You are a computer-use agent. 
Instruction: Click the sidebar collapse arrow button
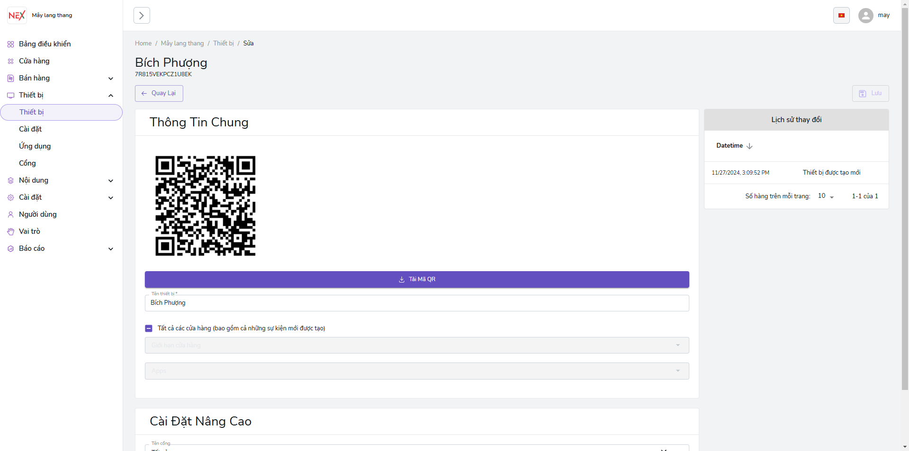point(142,16)
